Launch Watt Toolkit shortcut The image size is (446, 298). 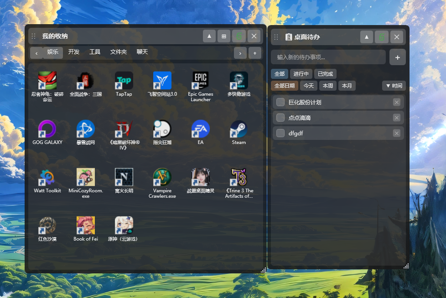(x=47, y=177)
